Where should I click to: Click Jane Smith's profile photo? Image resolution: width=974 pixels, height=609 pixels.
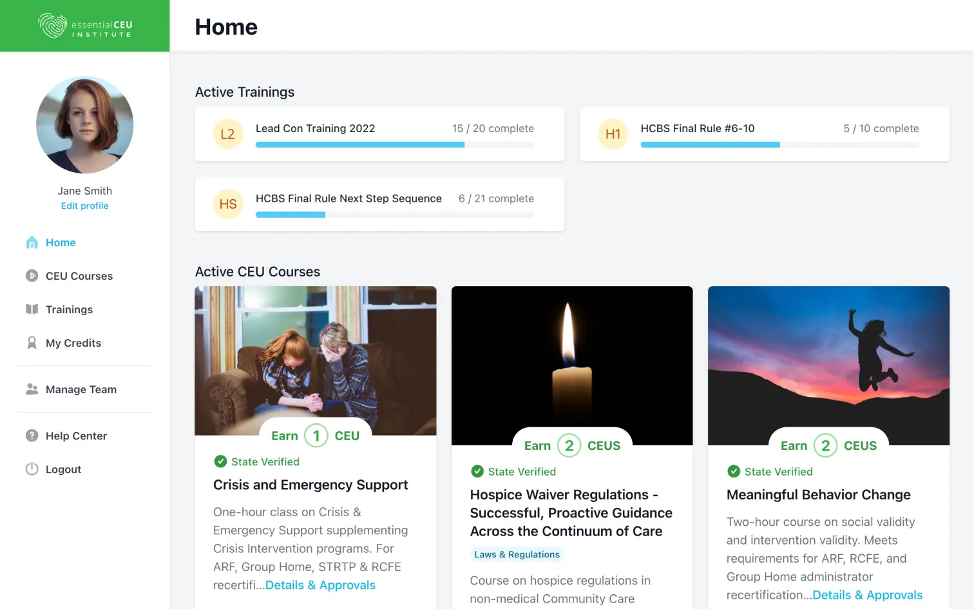(x=84, y=125)
